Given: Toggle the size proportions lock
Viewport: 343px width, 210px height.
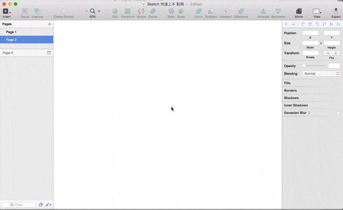Looking at the screenshot, I should click(x=321, y=43).
